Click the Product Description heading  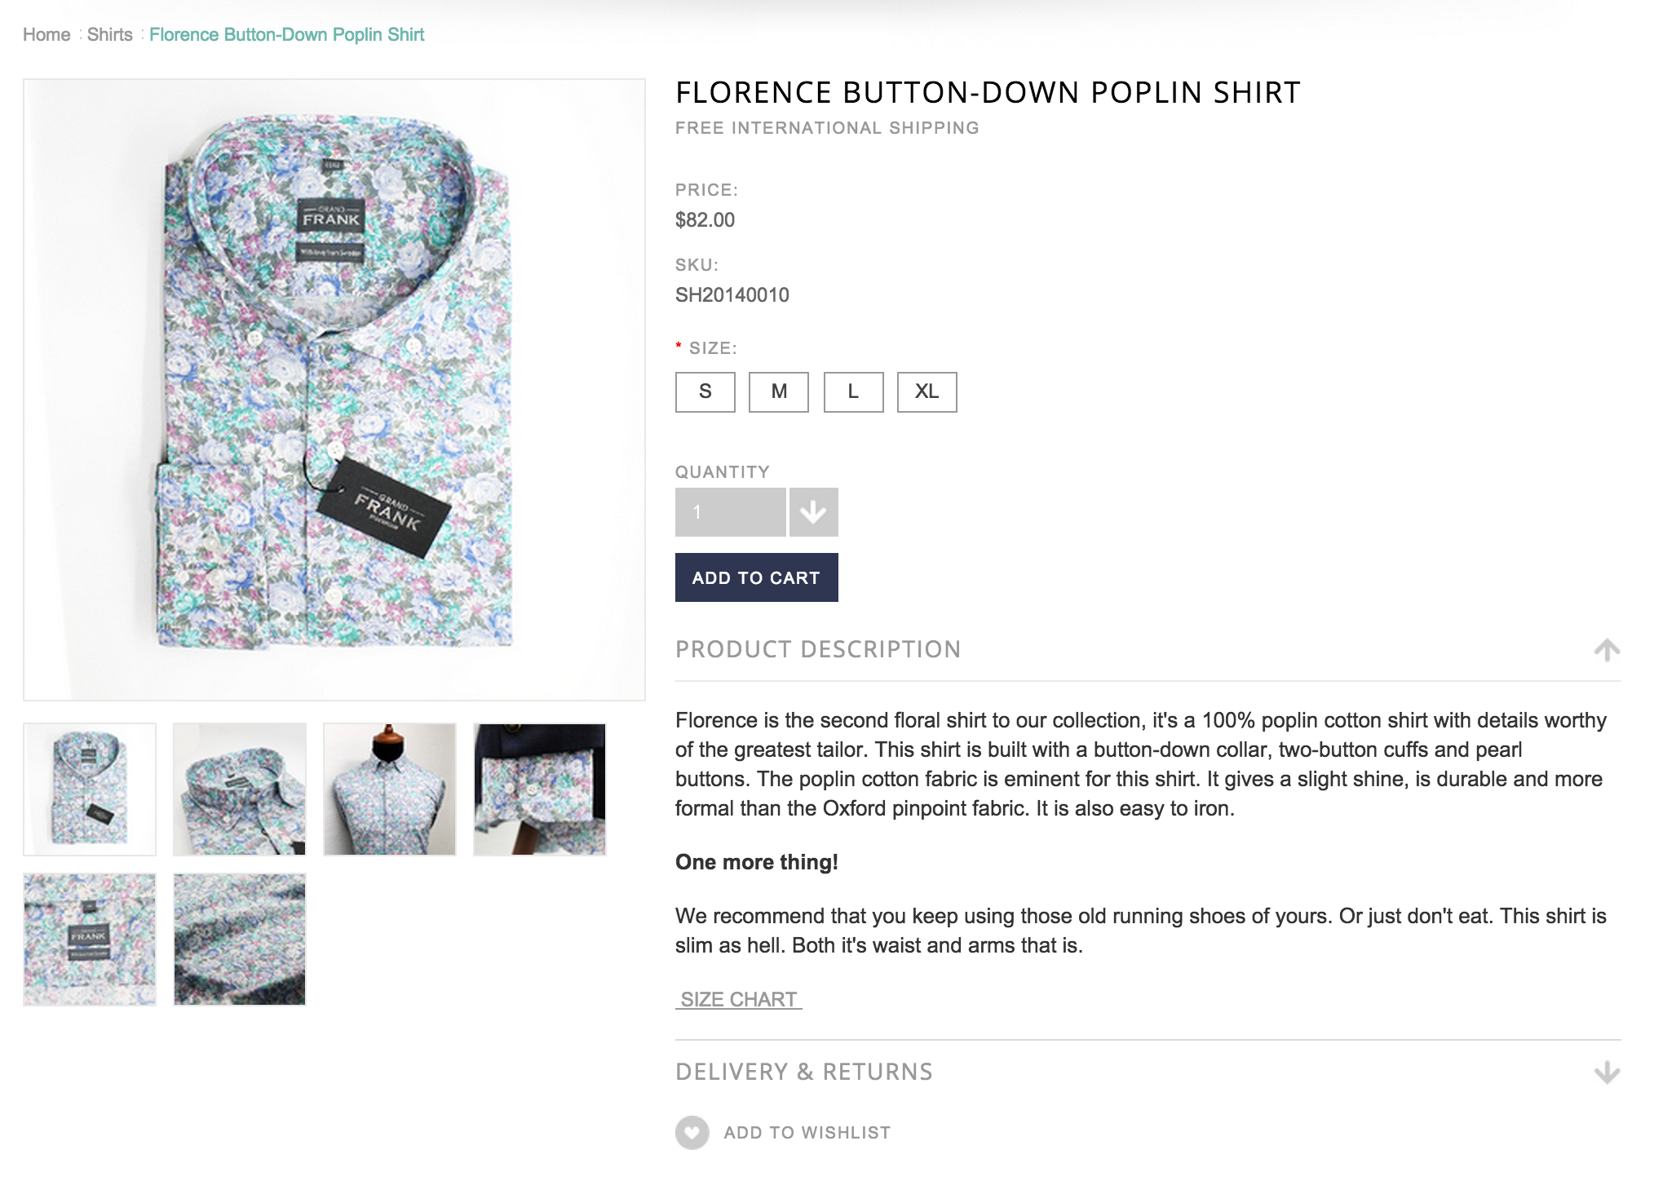[x=817, y=649]
